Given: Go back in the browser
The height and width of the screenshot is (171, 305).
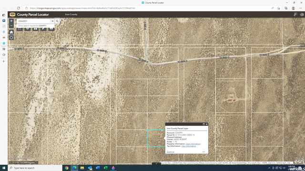Looking at the screenshot, I should coord(4,8).
